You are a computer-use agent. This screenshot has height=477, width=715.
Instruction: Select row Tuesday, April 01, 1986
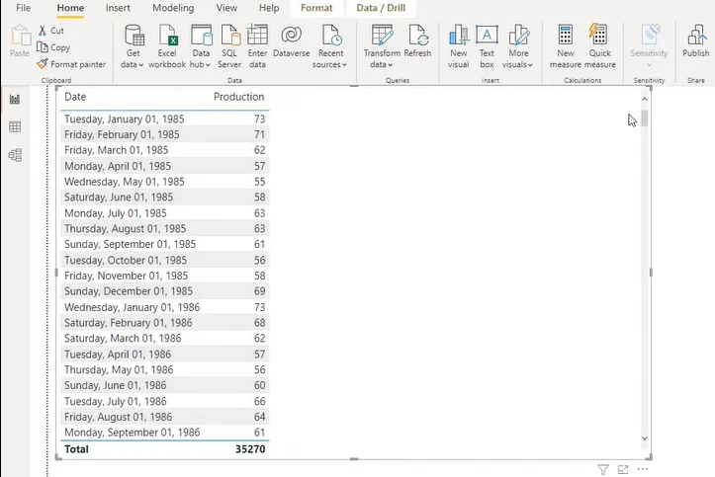[164, 354]
